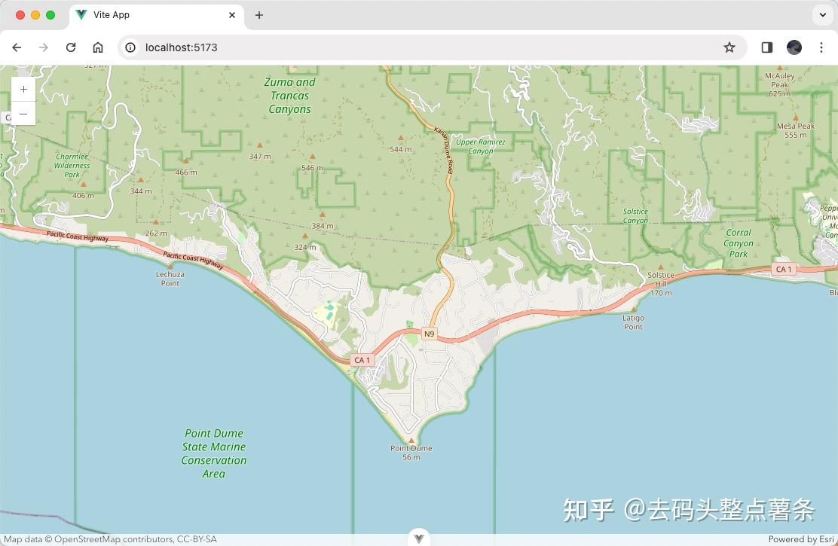
Task: Expand the bottom drawer with the Vue chevron
Action: click(x=418, y=537)
